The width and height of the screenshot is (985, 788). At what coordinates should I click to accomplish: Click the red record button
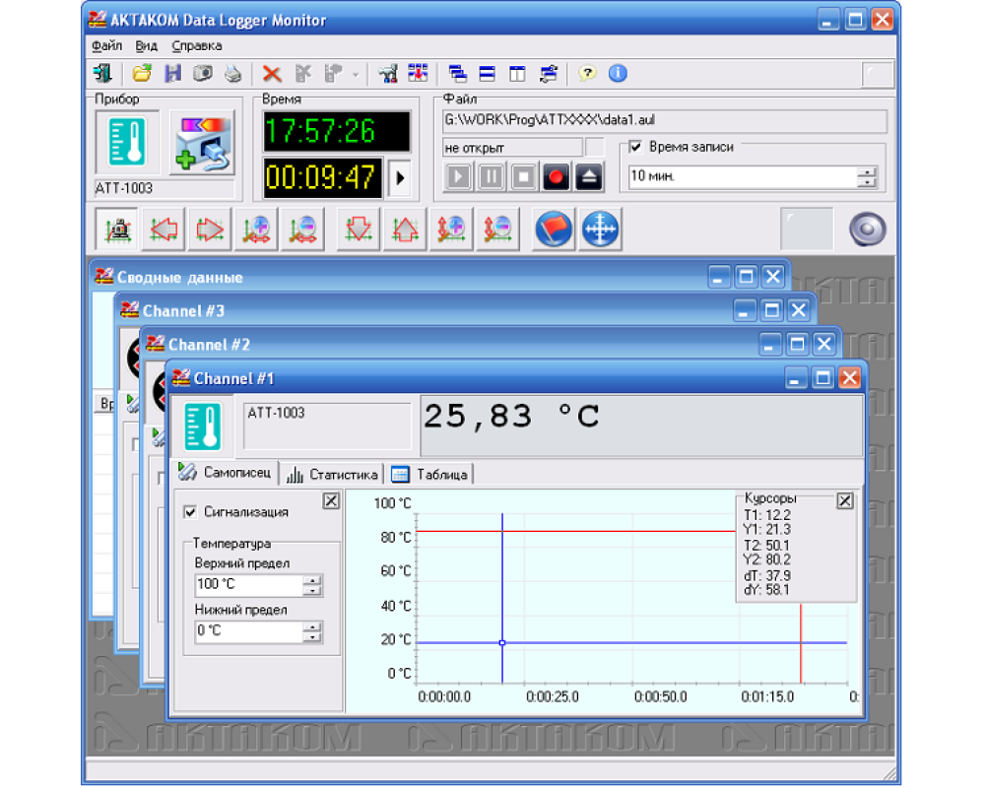[x=557, y=178]
